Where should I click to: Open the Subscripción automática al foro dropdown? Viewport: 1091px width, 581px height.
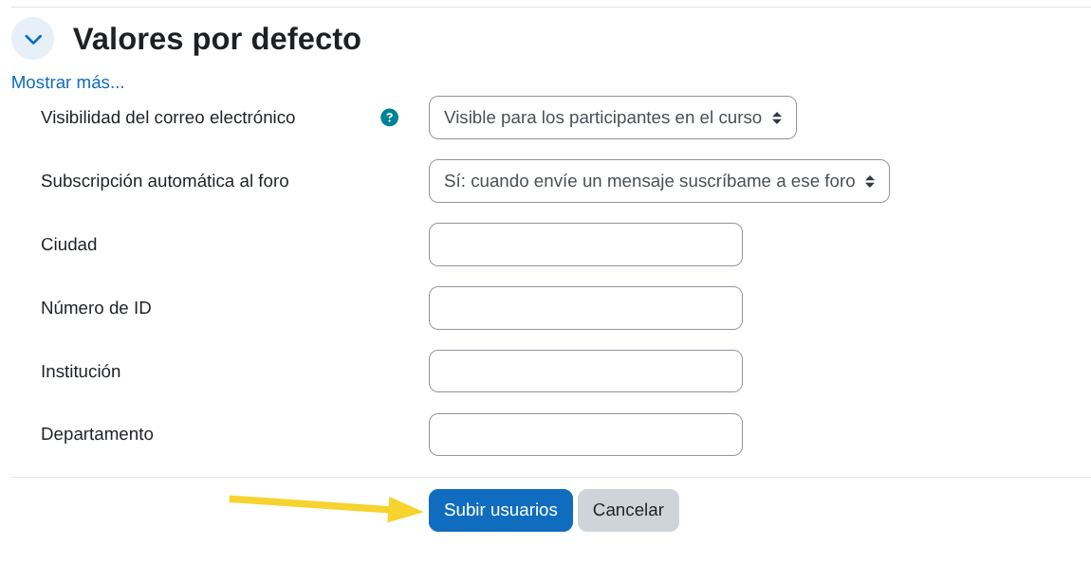click(x=658, y=181)
